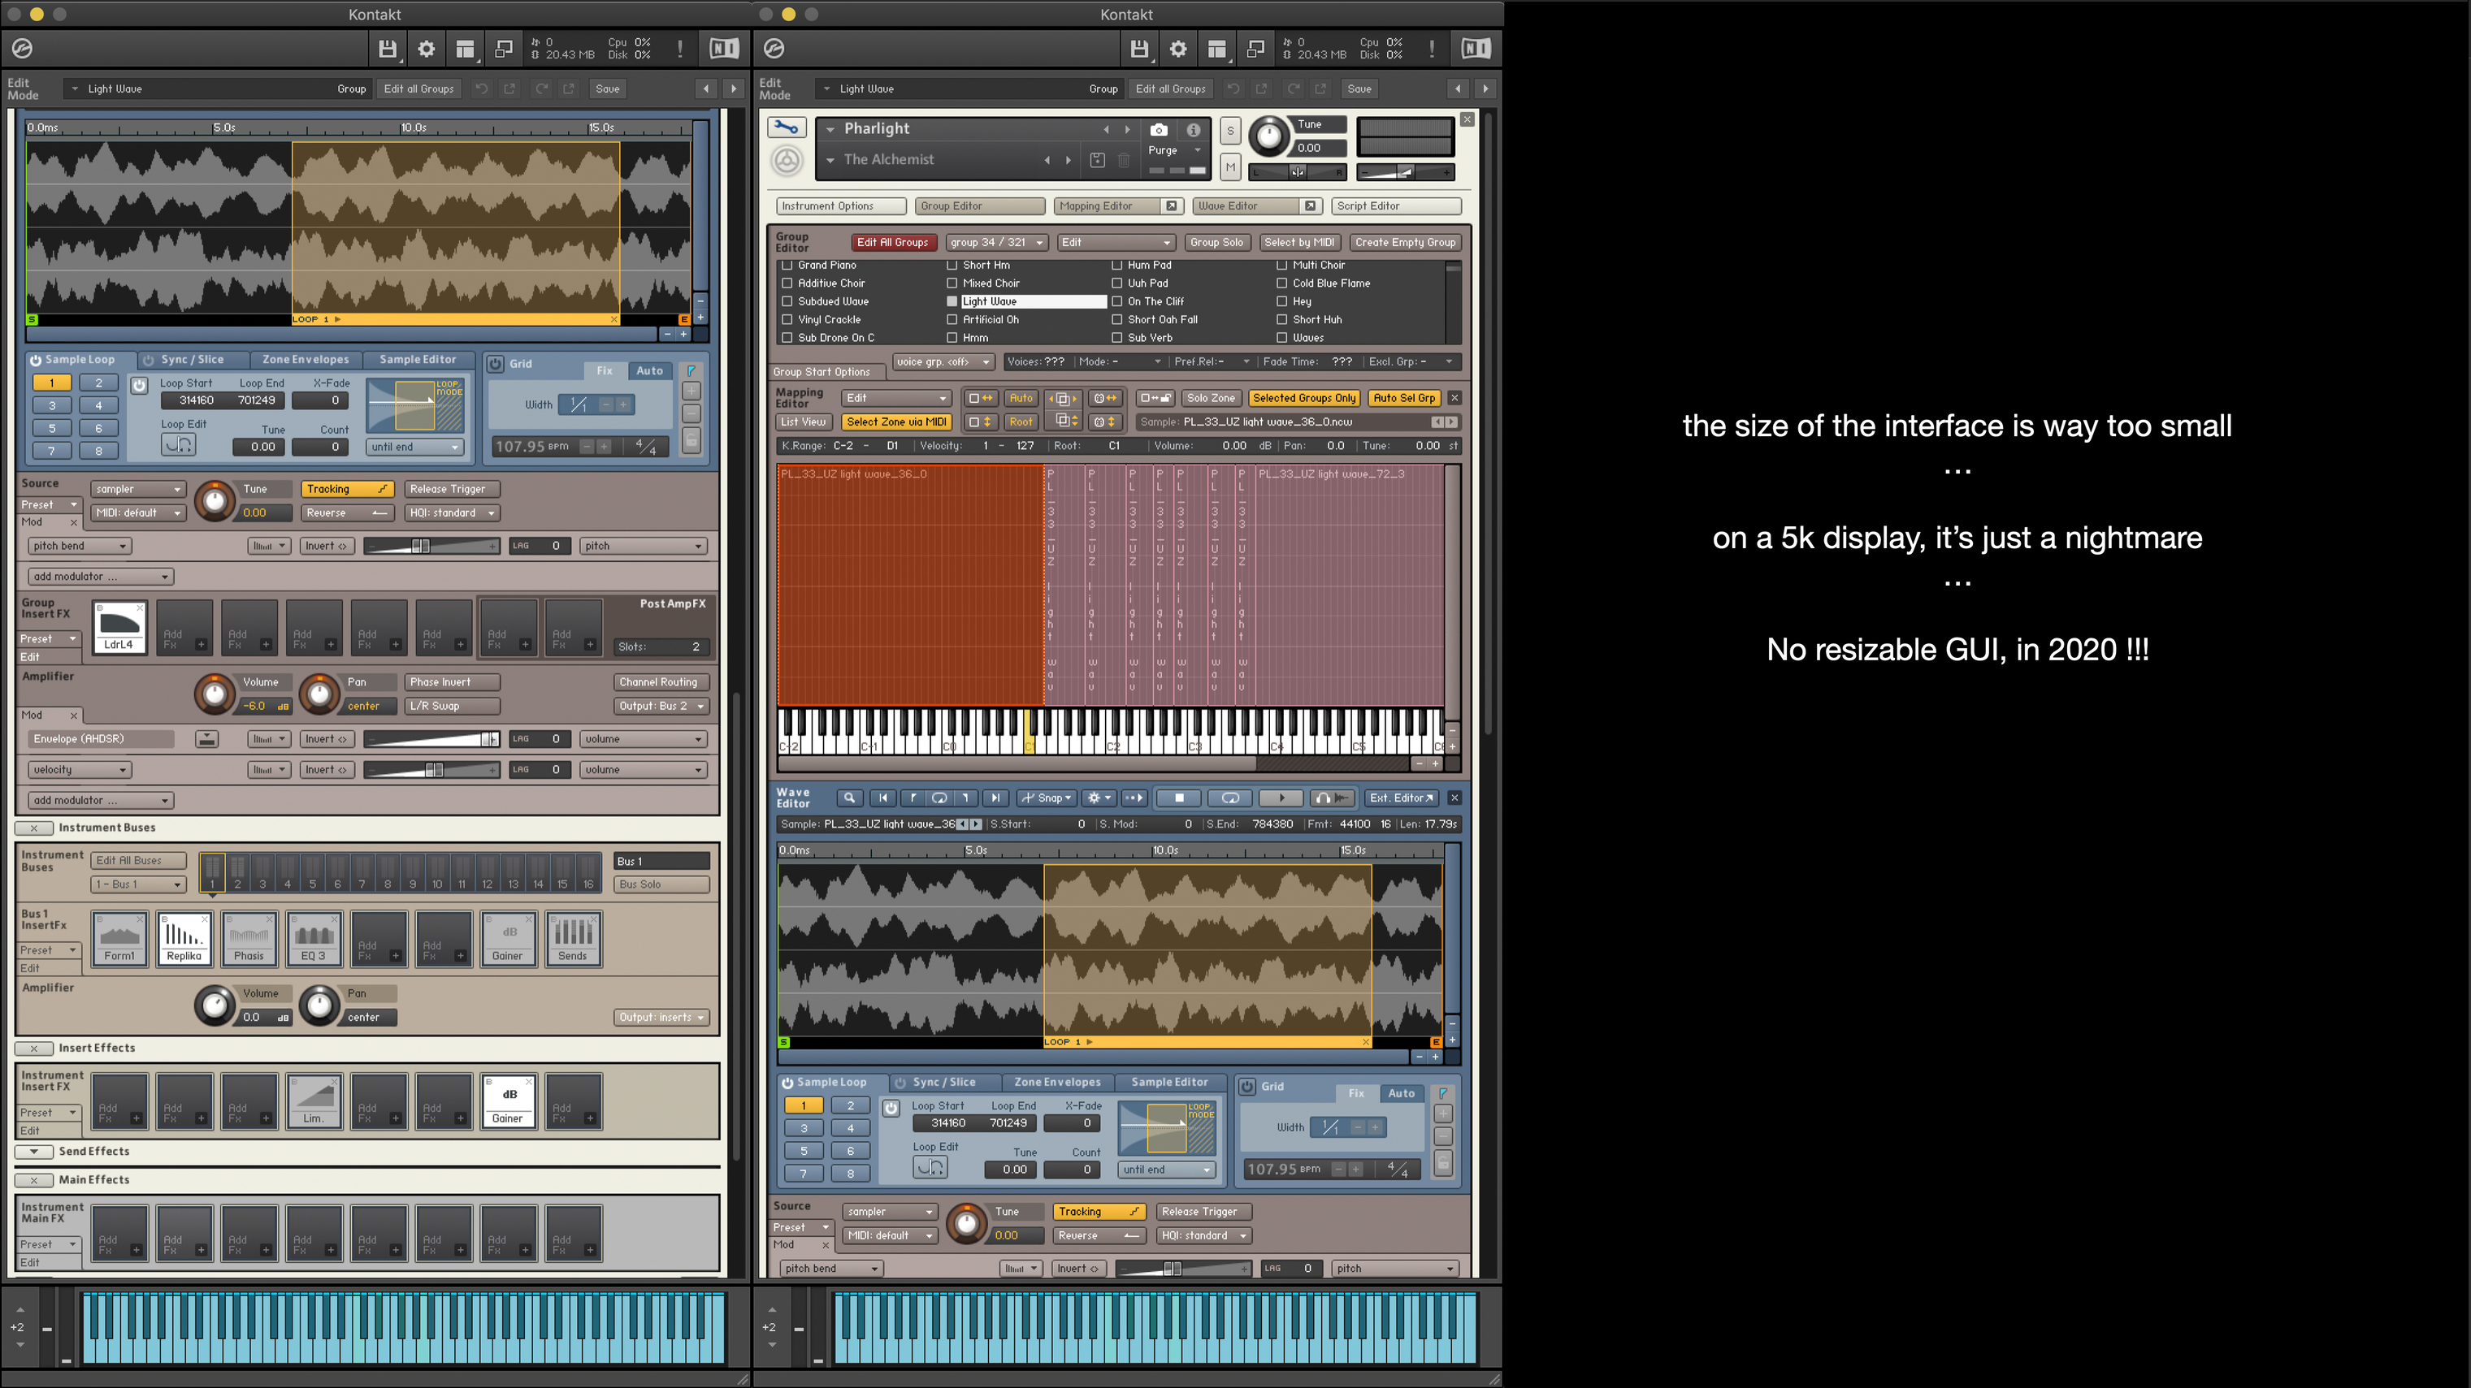Screen dimensions: 2471x1388
Task: Open the gear settings icon in left Kontakt
Action: click(426, 48)
